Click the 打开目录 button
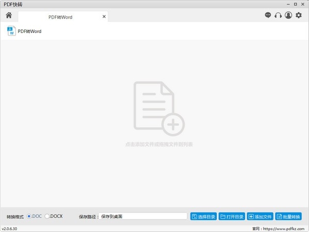The image size is (309, 232). (x=232, y=217)
